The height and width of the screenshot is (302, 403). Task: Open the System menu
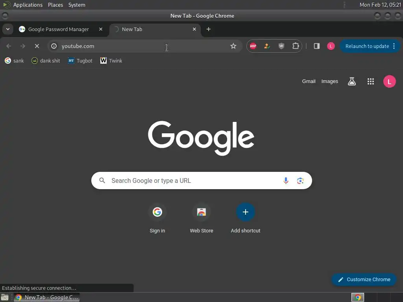pyautogui.click(x=77, y=5)
